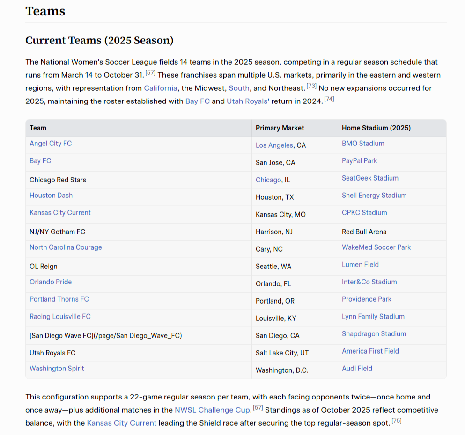The width and height of the screenshot is (465, 435).
Task: Open Snapdragon Stadium link
Action: [374, 333]
